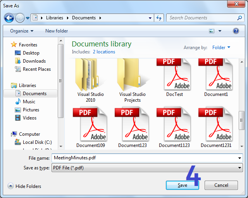The height and width of the screenshot is (198, 248).
Task: Select Libraries in the address path
Action: coord(55,18)
